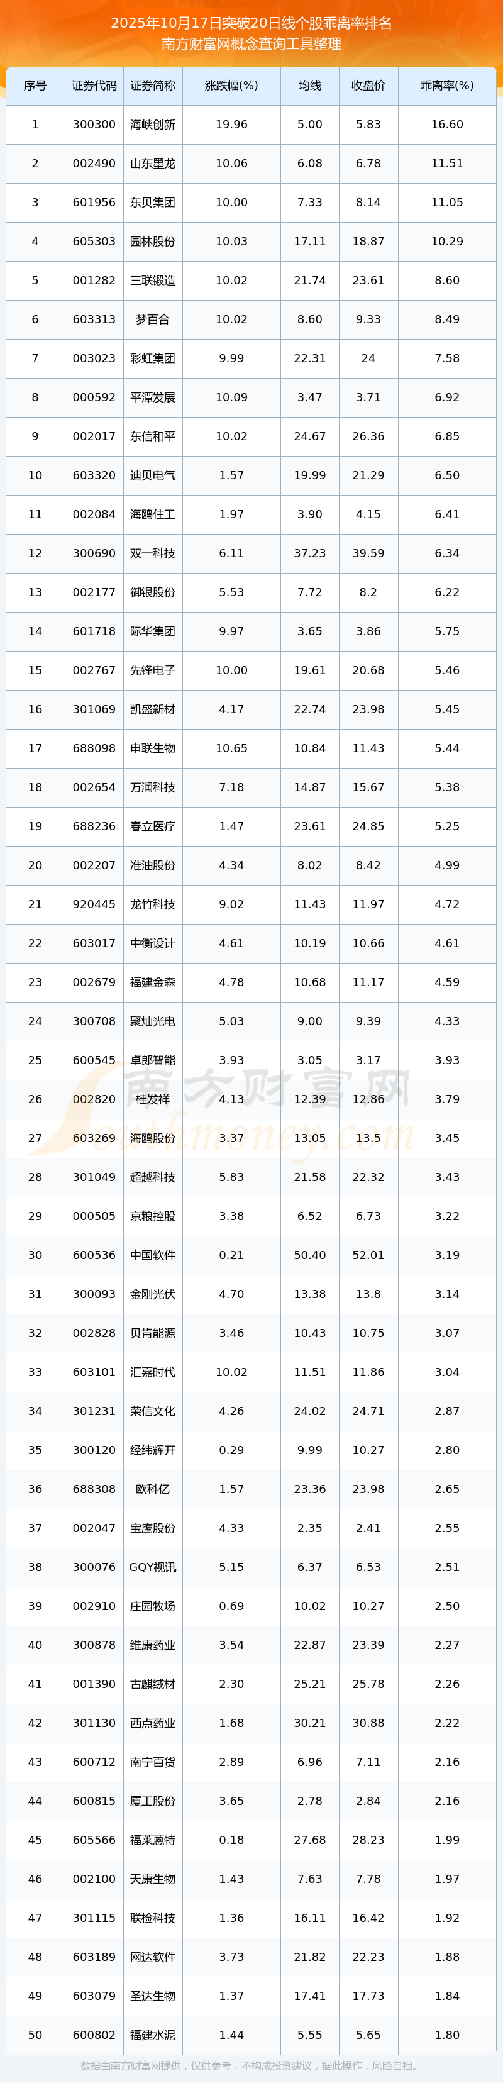Select stock name 准油股份

pyautogui.click(x=153, y=865)
